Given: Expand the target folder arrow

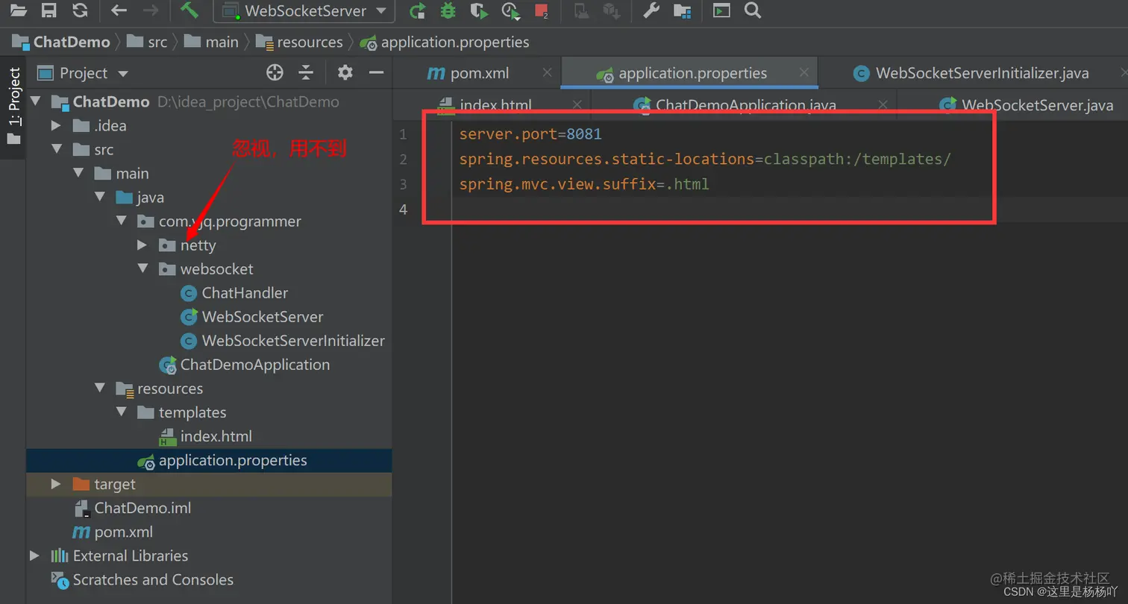Looking at the screenshot, I should [56, 484].
